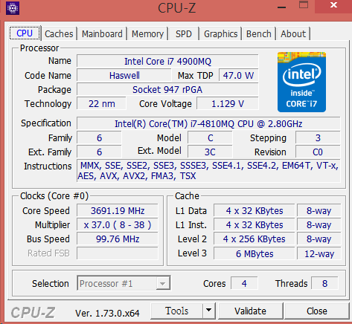
Task: Click the empty Rated FSB field
Action: 118,253
